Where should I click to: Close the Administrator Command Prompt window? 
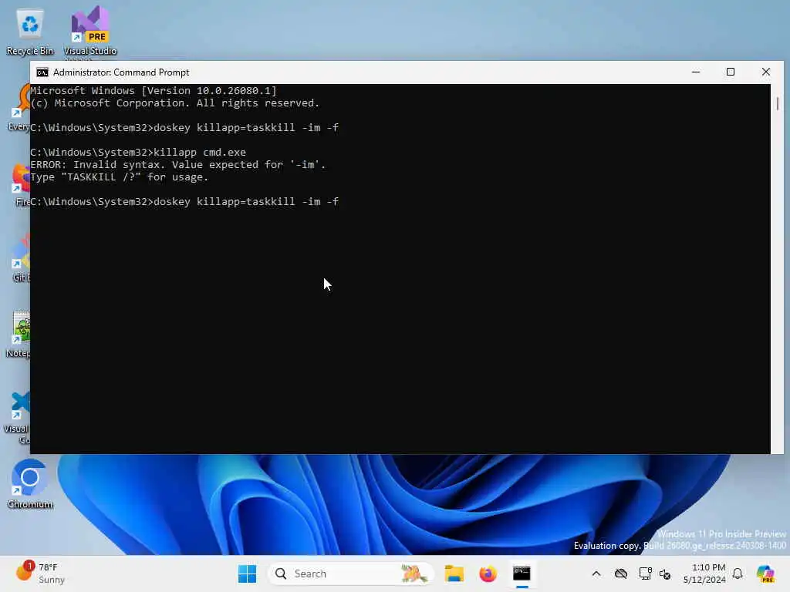(x=766, y=72)
